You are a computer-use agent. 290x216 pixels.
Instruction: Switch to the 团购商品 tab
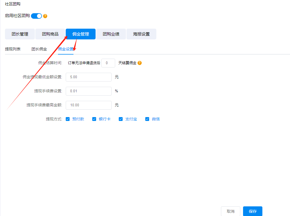click(50, 34)
